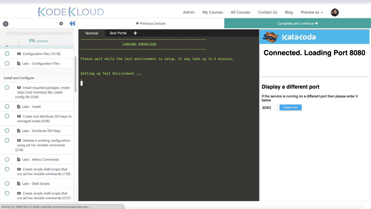371x209 pixels.
Task: Toggle completion circle for Create and distribute SSH keys
Action: [x=7, y=116]
